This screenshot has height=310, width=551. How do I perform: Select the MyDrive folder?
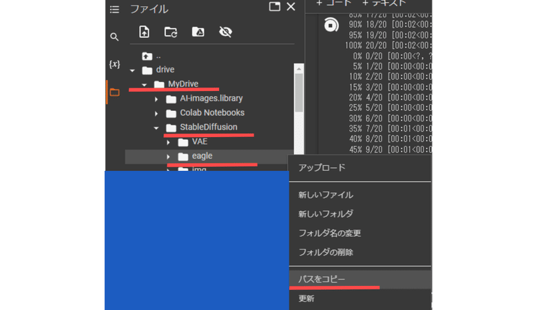(x=183, y=84)
